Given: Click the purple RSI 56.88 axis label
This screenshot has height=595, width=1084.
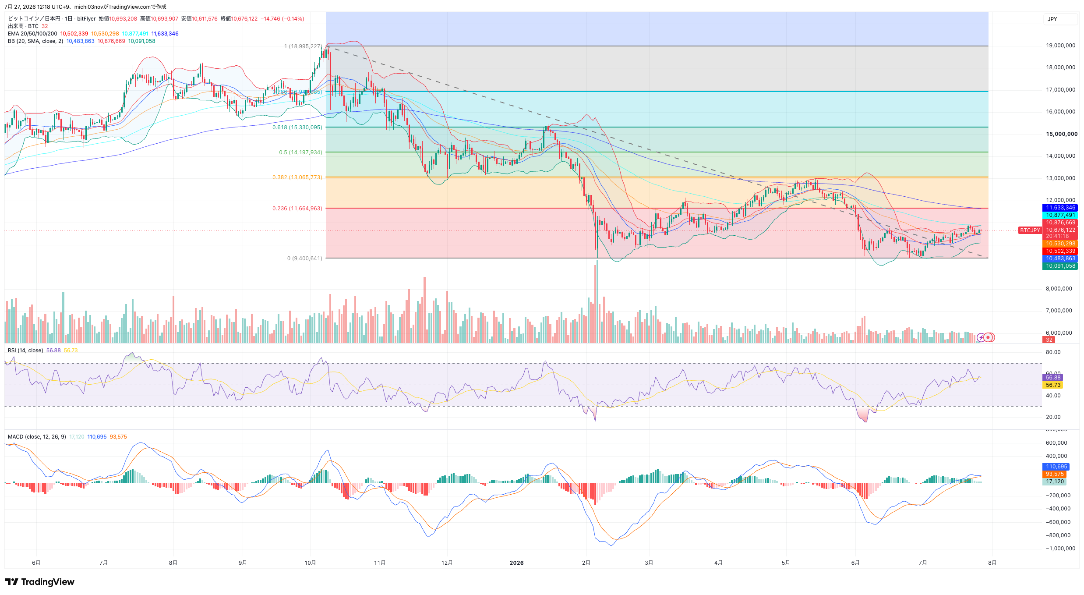Looking at the screenshot, I should click(1053, 378).
